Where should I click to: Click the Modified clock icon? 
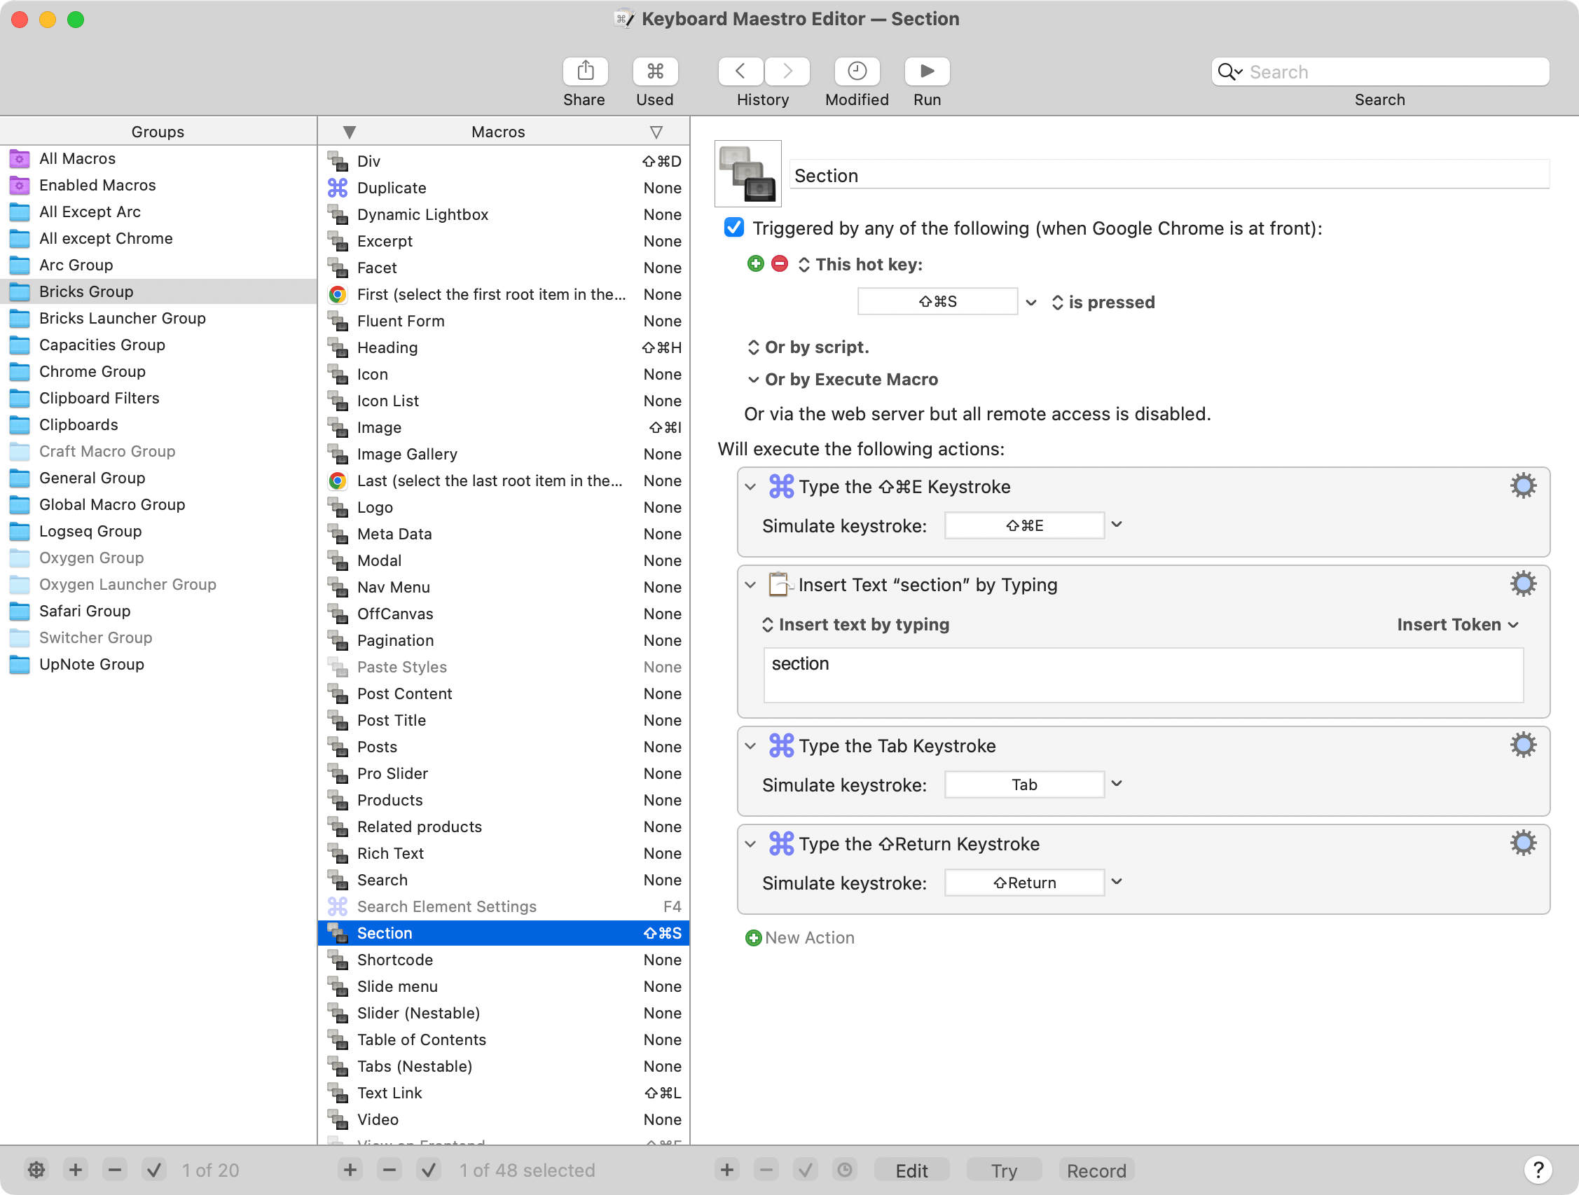coord(856,71)
